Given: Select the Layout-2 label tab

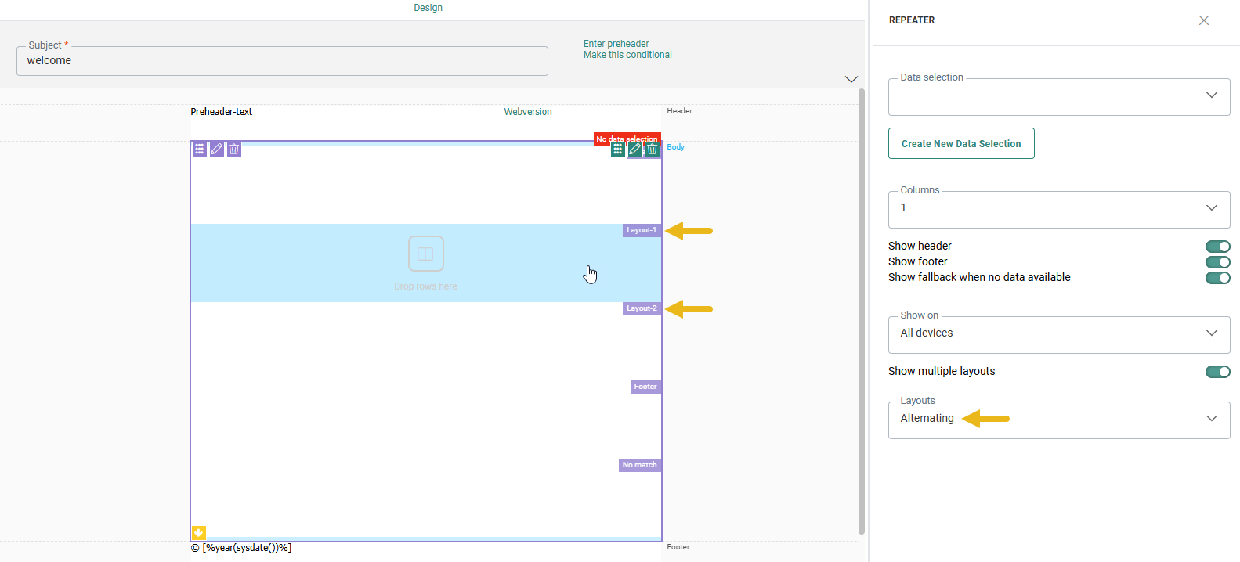Looking at the screenshot, I should (x=642, y=308).
